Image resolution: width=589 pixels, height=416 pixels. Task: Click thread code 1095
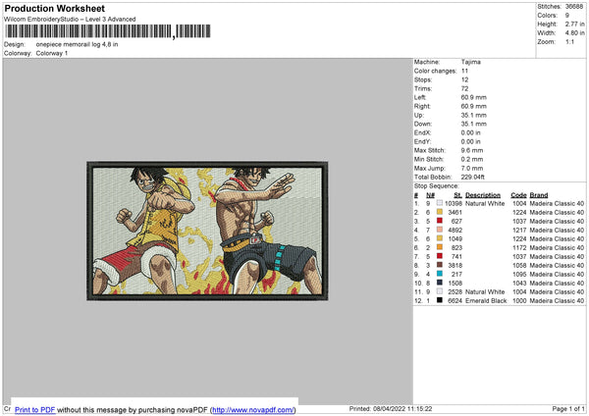tap(519, 274)
